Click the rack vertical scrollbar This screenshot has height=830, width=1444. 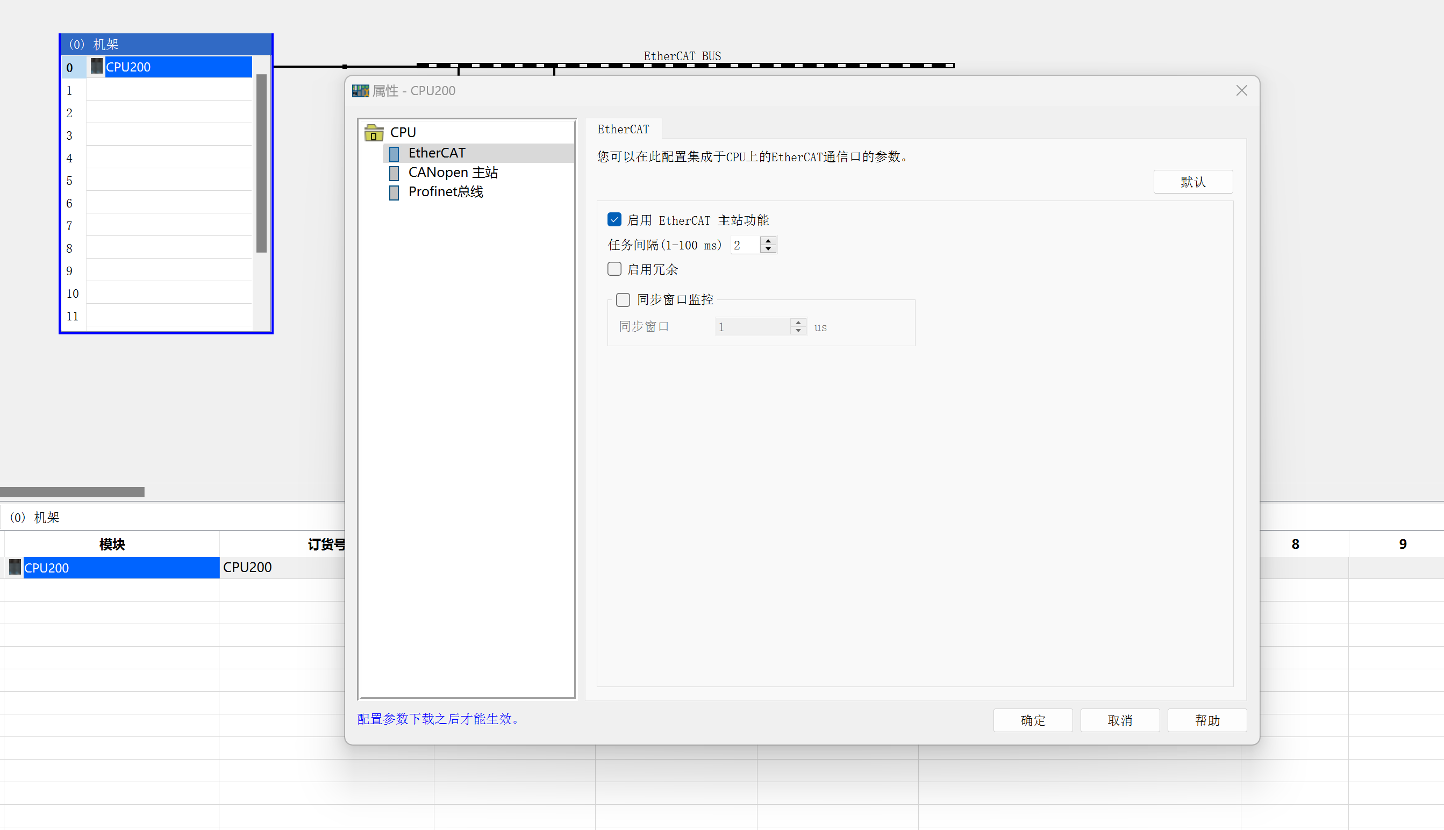coord(262,163)
